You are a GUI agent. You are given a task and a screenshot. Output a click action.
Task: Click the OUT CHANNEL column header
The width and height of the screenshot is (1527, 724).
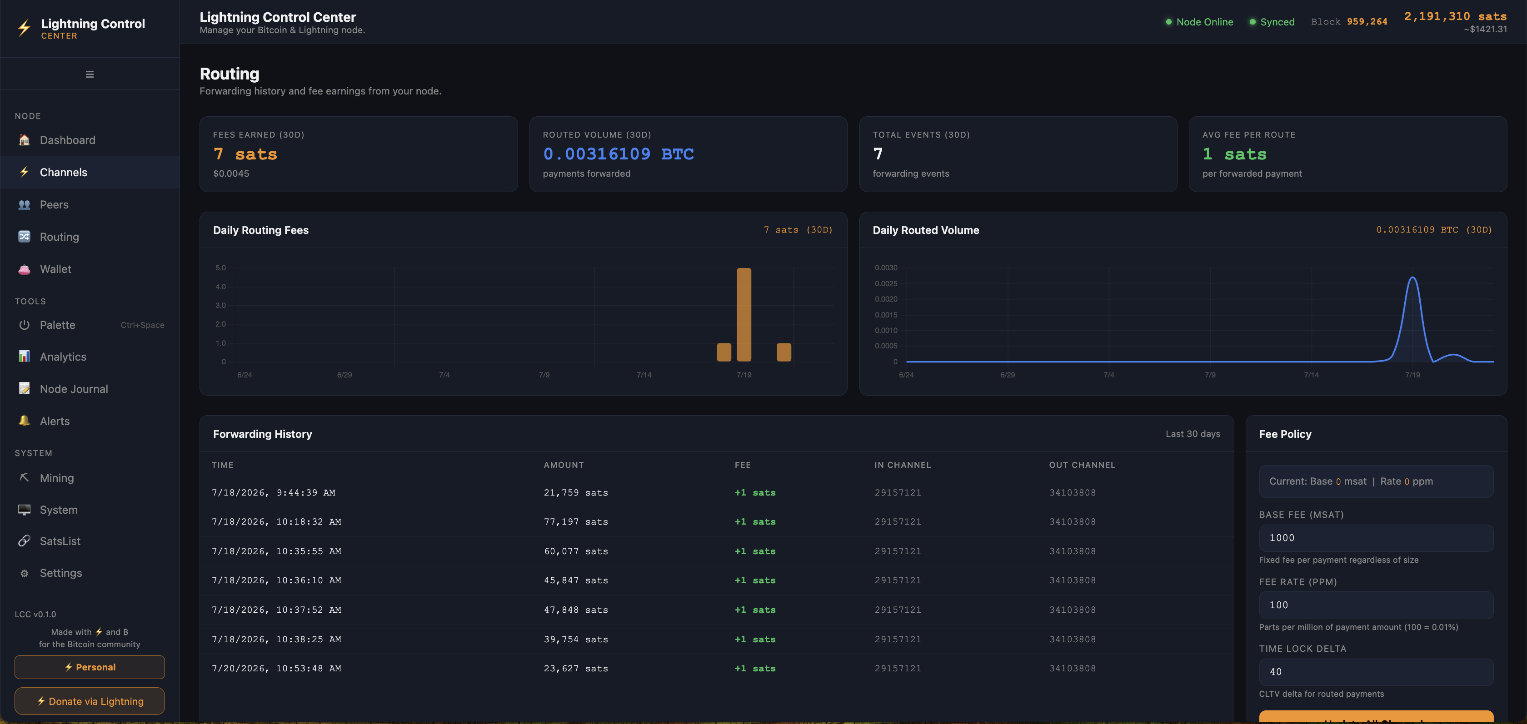(1083, 465)
